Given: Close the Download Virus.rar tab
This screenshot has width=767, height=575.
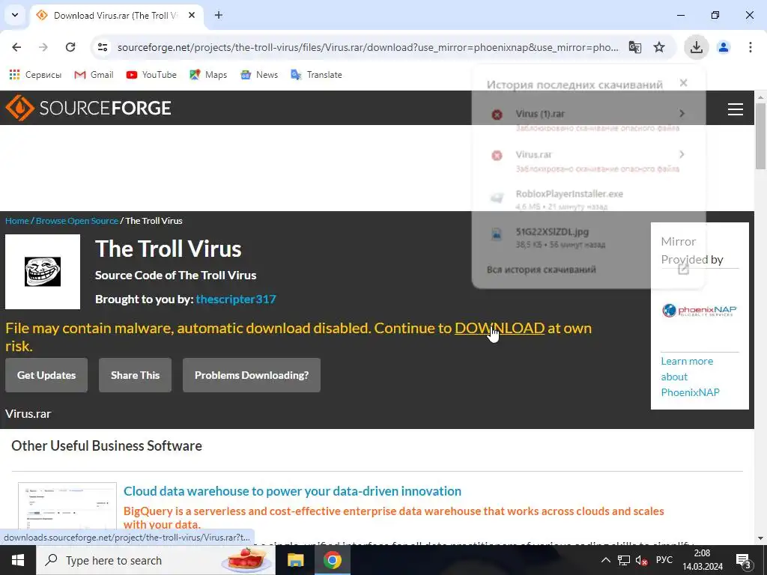Looking at the screenshot, I should pos(192,15).
